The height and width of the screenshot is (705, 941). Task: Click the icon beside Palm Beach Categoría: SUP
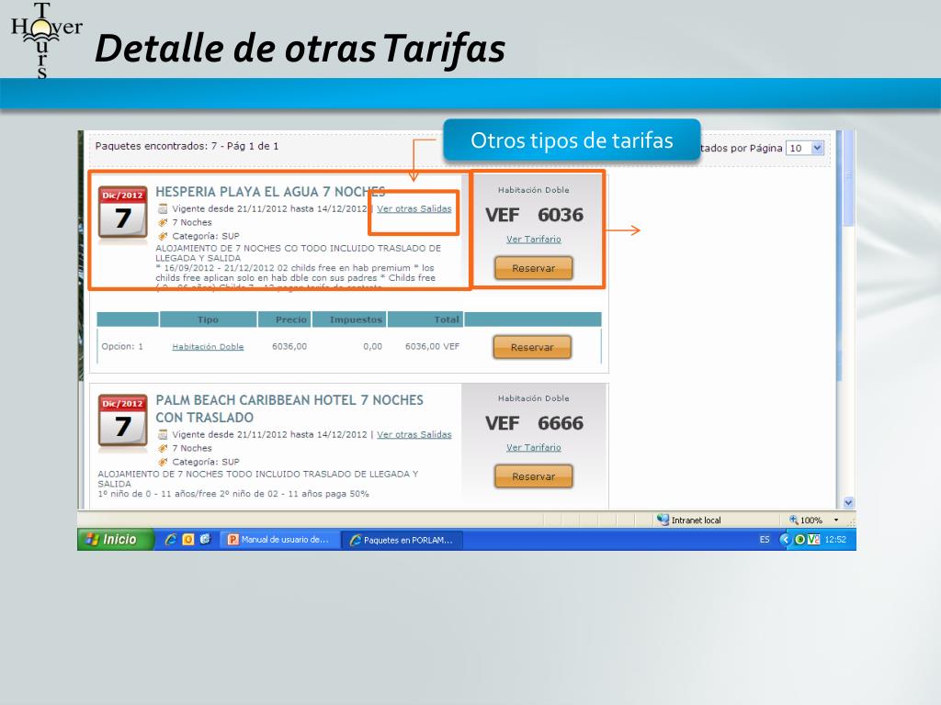point(162,463)
